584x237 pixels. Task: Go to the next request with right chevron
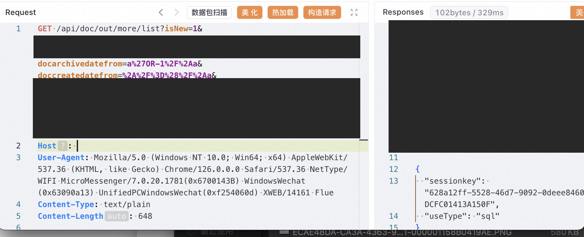[177, 12]
